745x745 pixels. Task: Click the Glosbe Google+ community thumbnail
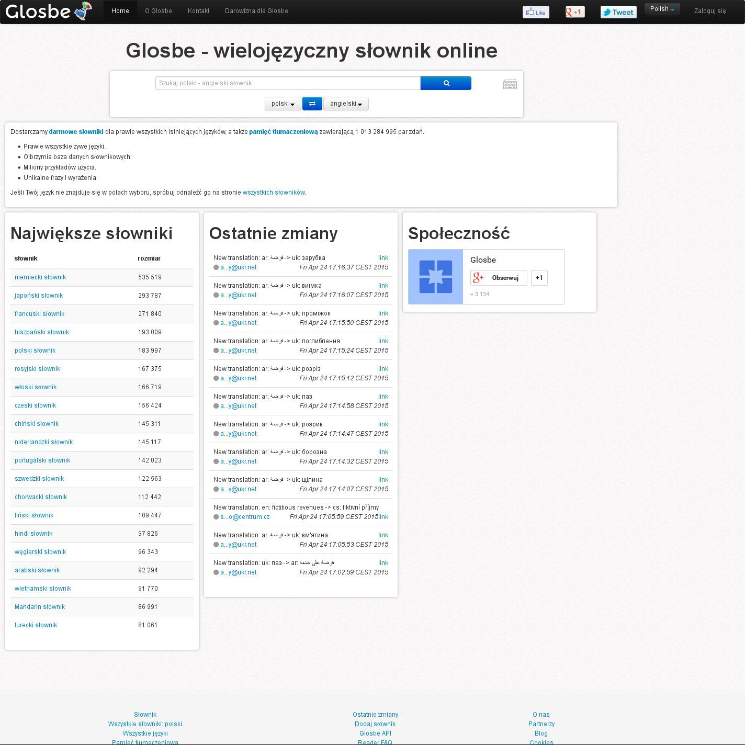click(435, 277)
